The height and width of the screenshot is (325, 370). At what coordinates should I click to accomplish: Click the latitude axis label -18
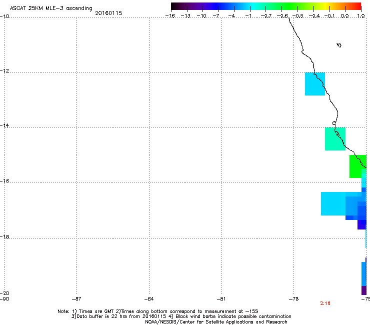coord(4,236)
